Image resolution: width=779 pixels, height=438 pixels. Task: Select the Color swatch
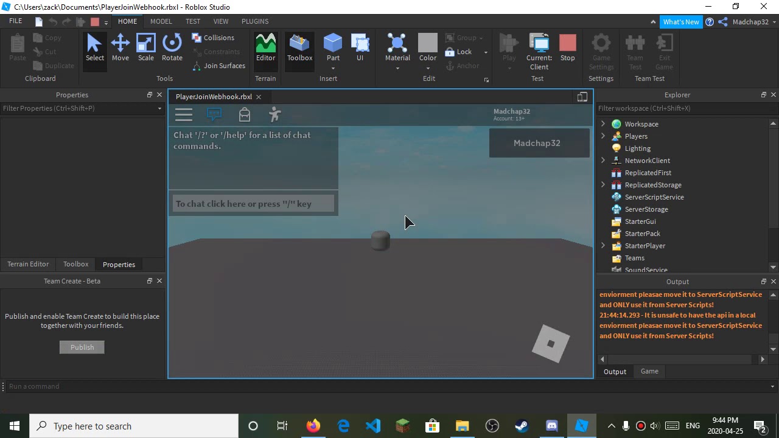(428, 44)
